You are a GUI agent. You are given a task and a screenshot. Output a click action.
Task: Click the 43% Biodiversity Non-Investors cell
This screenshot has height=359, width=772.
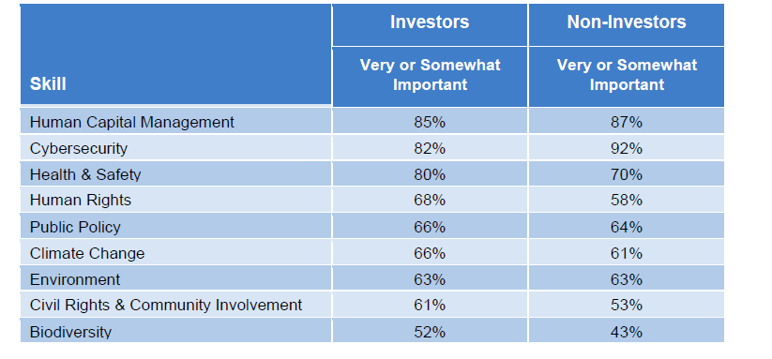(627, 332)
